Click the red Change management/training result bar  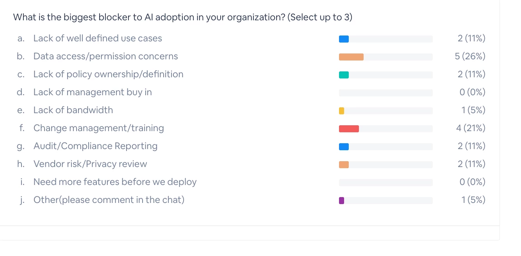349,129
